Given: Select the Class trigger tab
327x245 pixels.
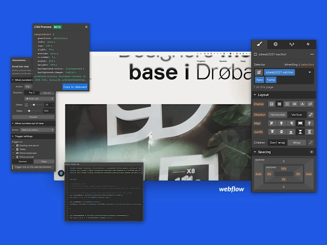Looking at the screenshot, I should coord(44,162).
